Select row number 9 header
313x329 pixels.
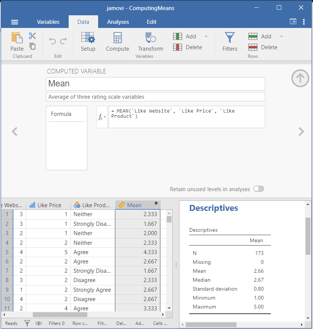pyautogui.click(x=7, y=290)
